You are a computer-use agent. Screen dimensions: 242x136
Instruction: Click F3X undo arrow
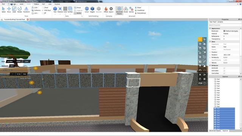click(200, 70)
